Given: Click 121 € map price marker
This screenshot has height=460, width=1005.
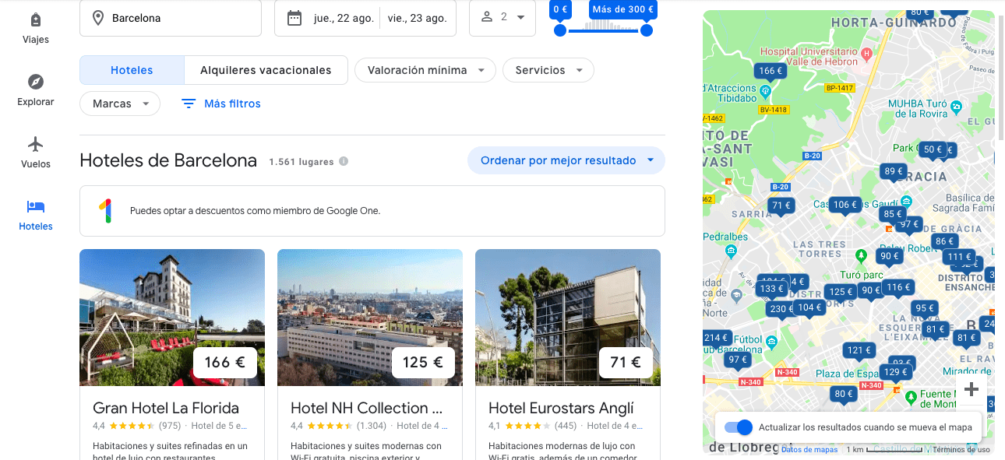Looking at the screenshot, I should 858,350.
